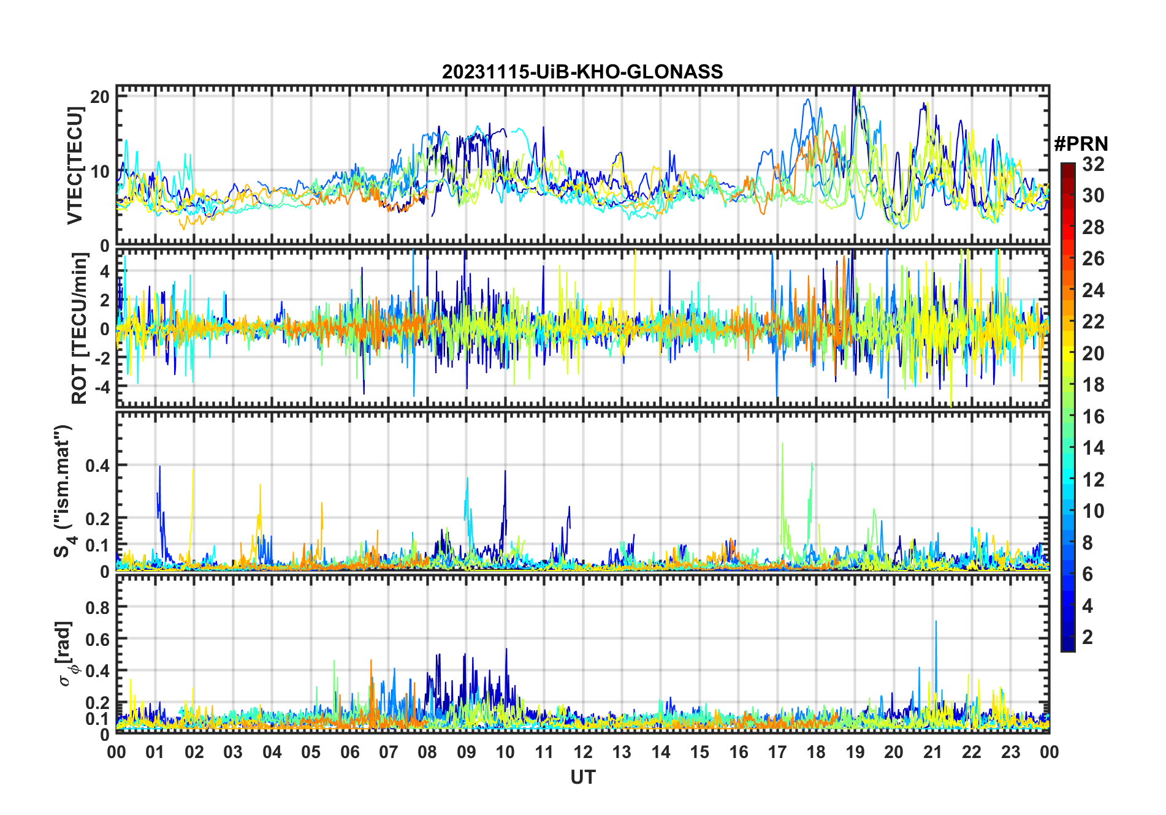The image size is (1166, 815).
Task: Select colorbar tick label "28"
Action: click(x=1093, y=227)
